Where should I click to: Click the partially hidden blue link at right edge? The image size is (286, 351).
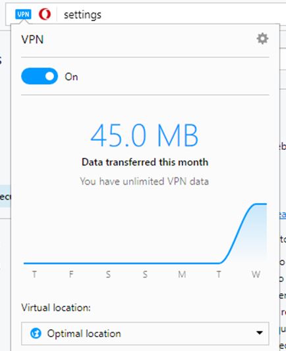click(283, 214)
